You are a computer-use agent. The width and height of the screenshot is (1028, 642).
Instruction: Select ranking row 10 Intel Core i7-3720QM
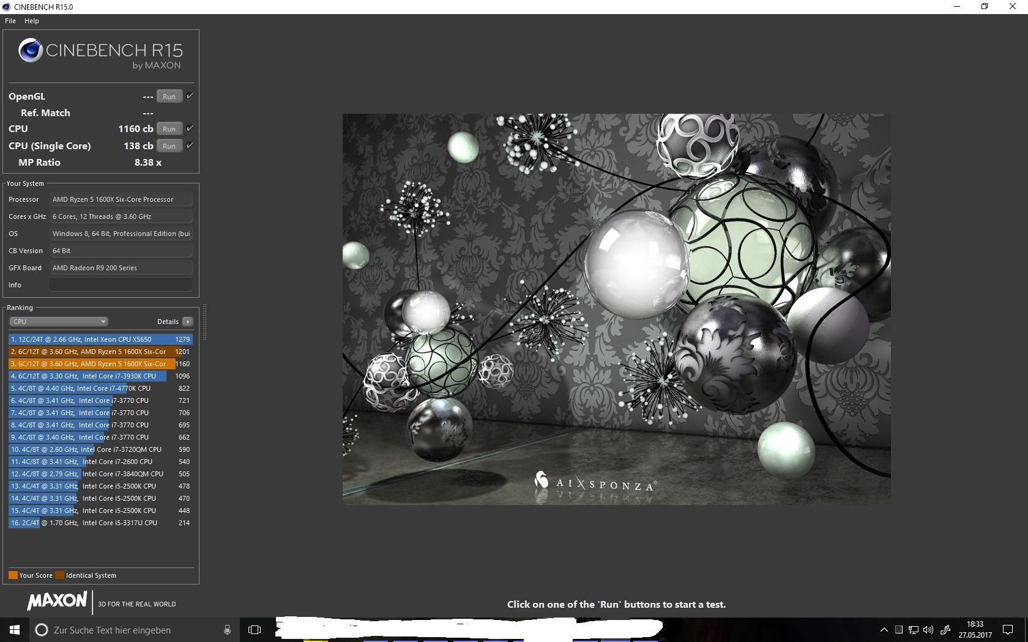click(x=100, y=449)
